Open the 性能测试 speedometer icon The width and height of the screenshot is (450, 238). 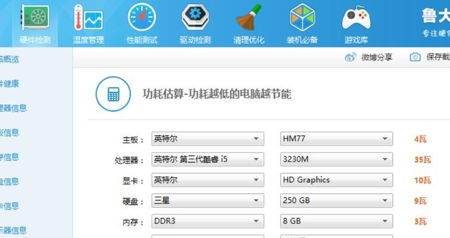pyautogui.click(x=142, y=17)
